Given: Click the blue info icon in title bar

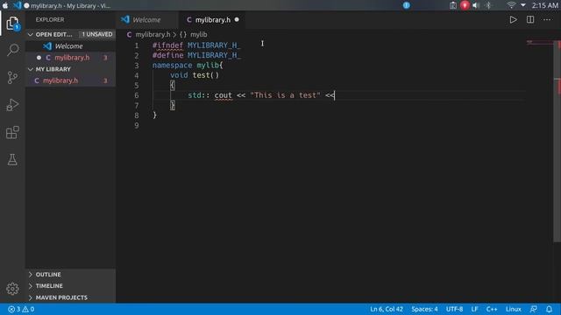Looking at the screenshot, I should [407, 5].
